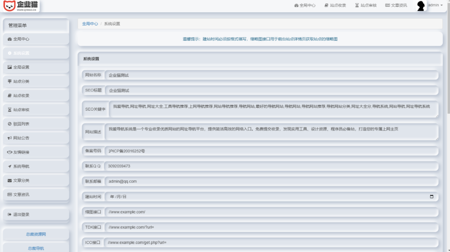Click the hourglass icon in top 站点审核
The height and width of the screenshot is (252, 450).
coord(357,5)
